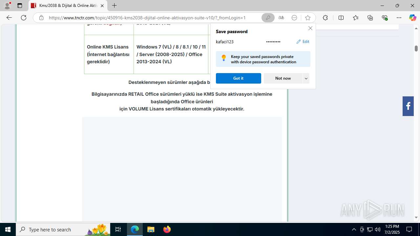
Task: Close the Save password popup
Action: click(310, 28)
